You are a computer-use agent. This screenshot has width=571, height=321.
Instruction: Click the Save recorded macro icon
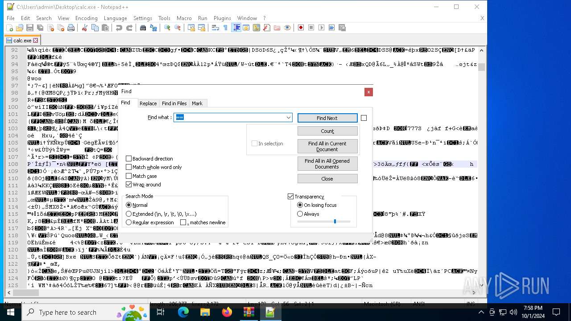[342, 28]
